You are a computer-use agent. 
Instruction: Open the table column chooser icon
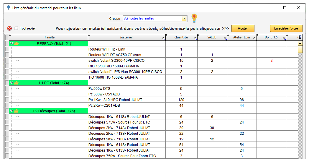tap(300, 37)
